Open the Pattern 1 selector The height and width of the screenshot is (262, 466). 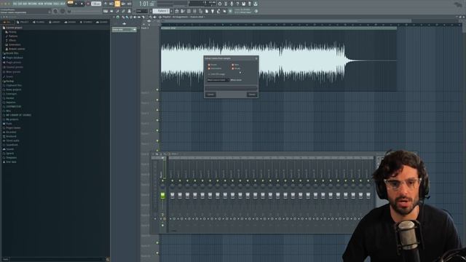[162, 11]
